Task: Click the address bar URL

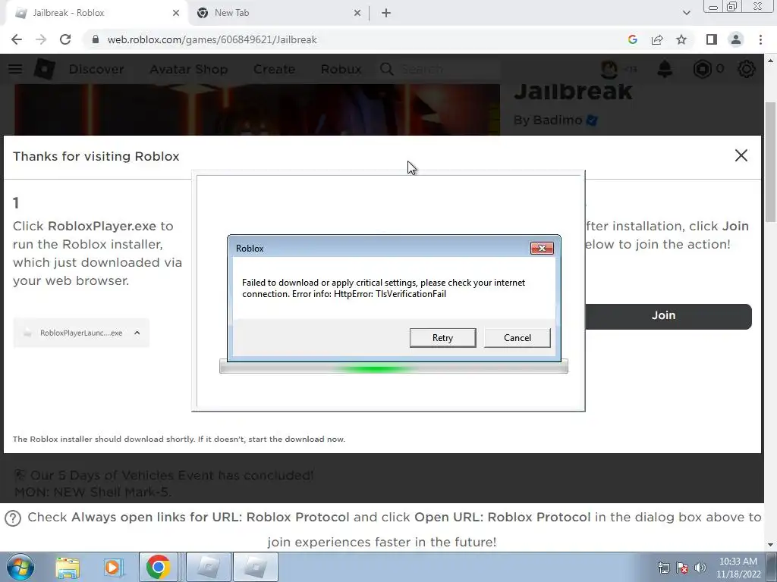Action: pos(212,39)
